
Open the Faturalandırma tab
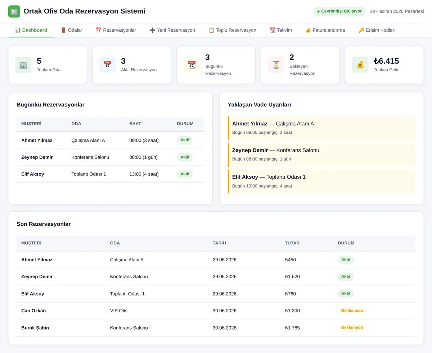(x=325, y=30)
